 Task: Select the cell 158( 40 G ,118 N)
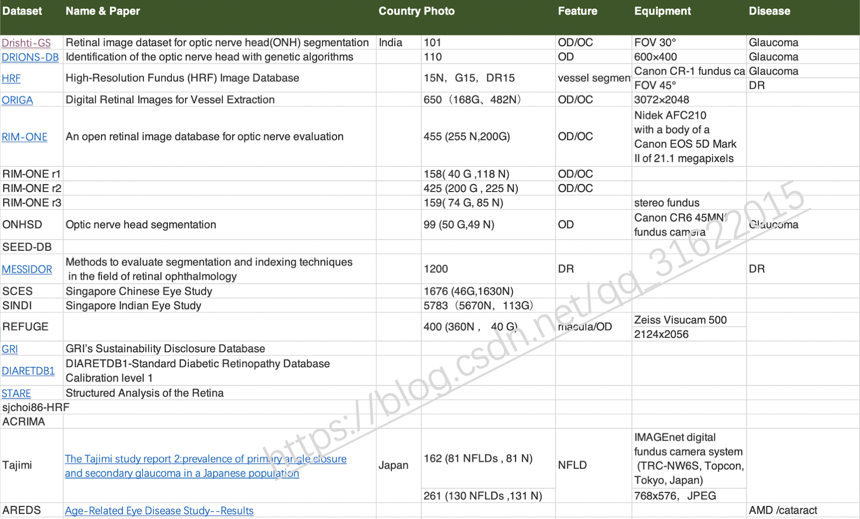pos(488,174)
